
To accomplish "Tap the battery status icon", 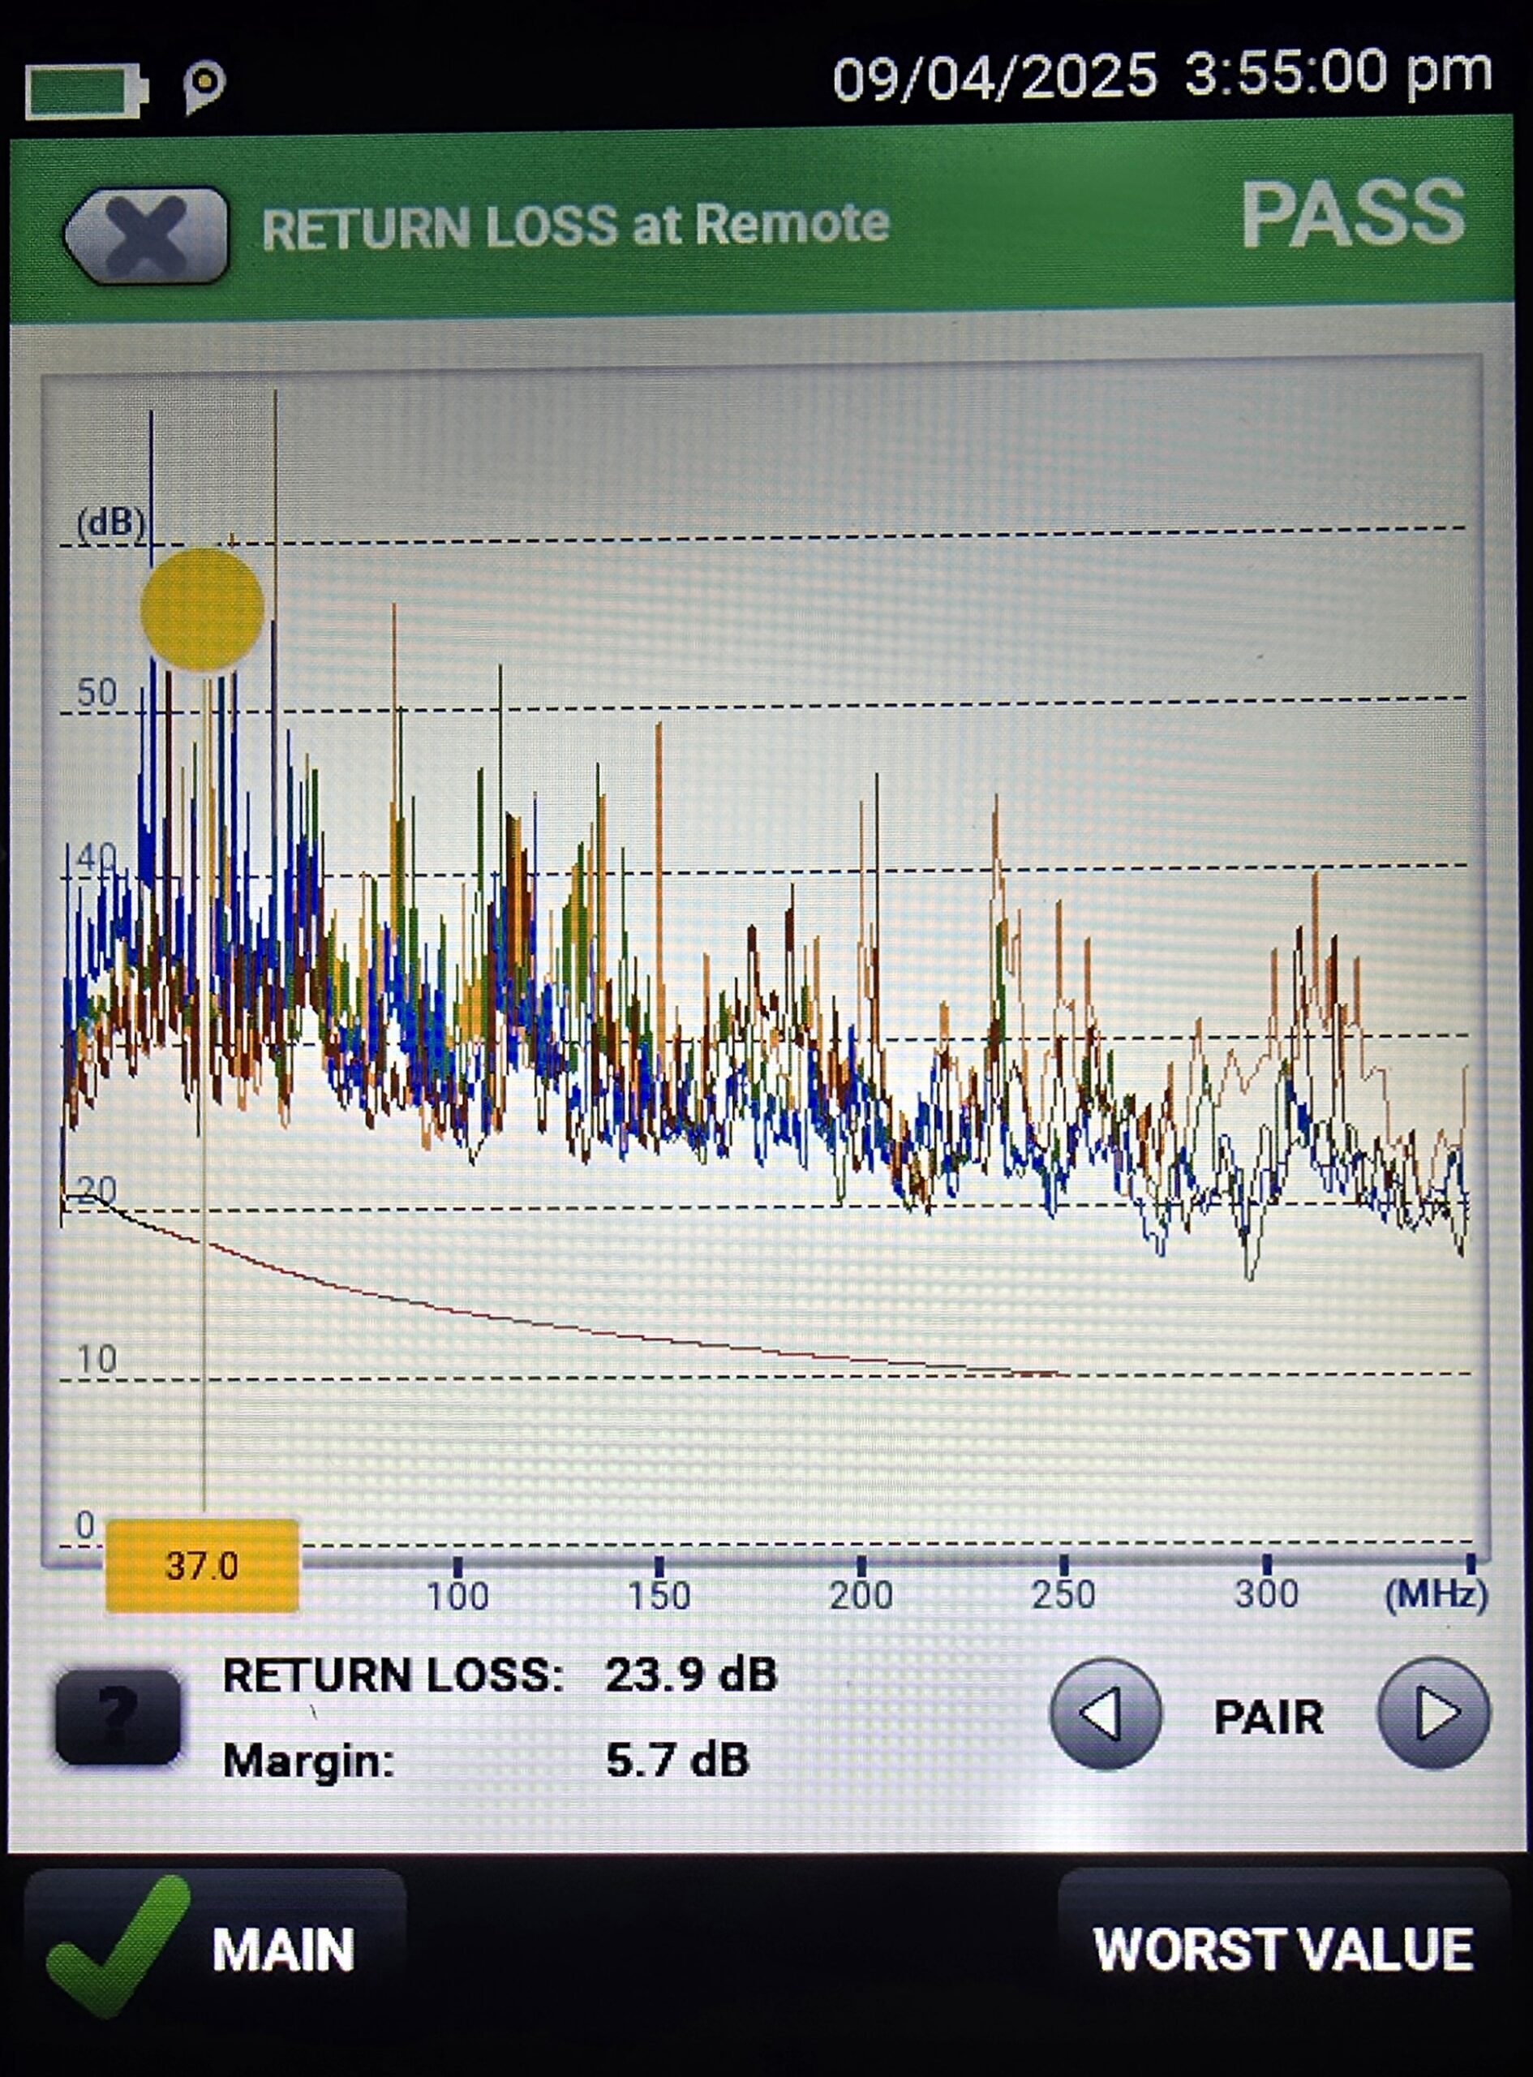I will (85, 90).
